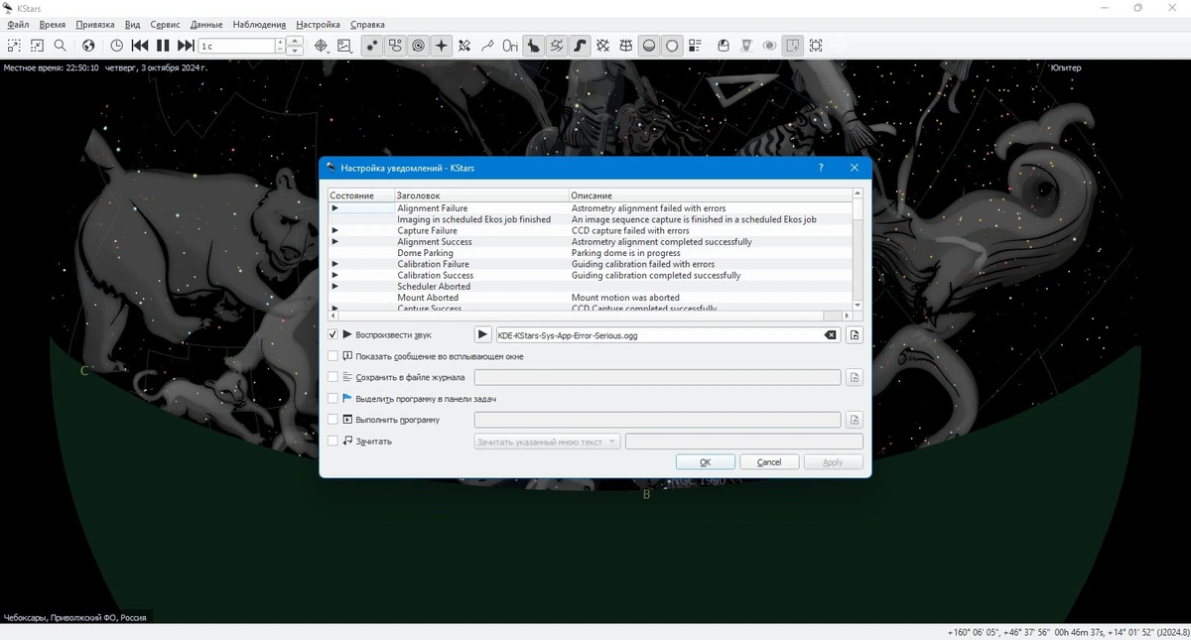This screenshot has height=640, width=1191.
Task: Toggle constellation boundaries icon
Action: tap(557, 46)
